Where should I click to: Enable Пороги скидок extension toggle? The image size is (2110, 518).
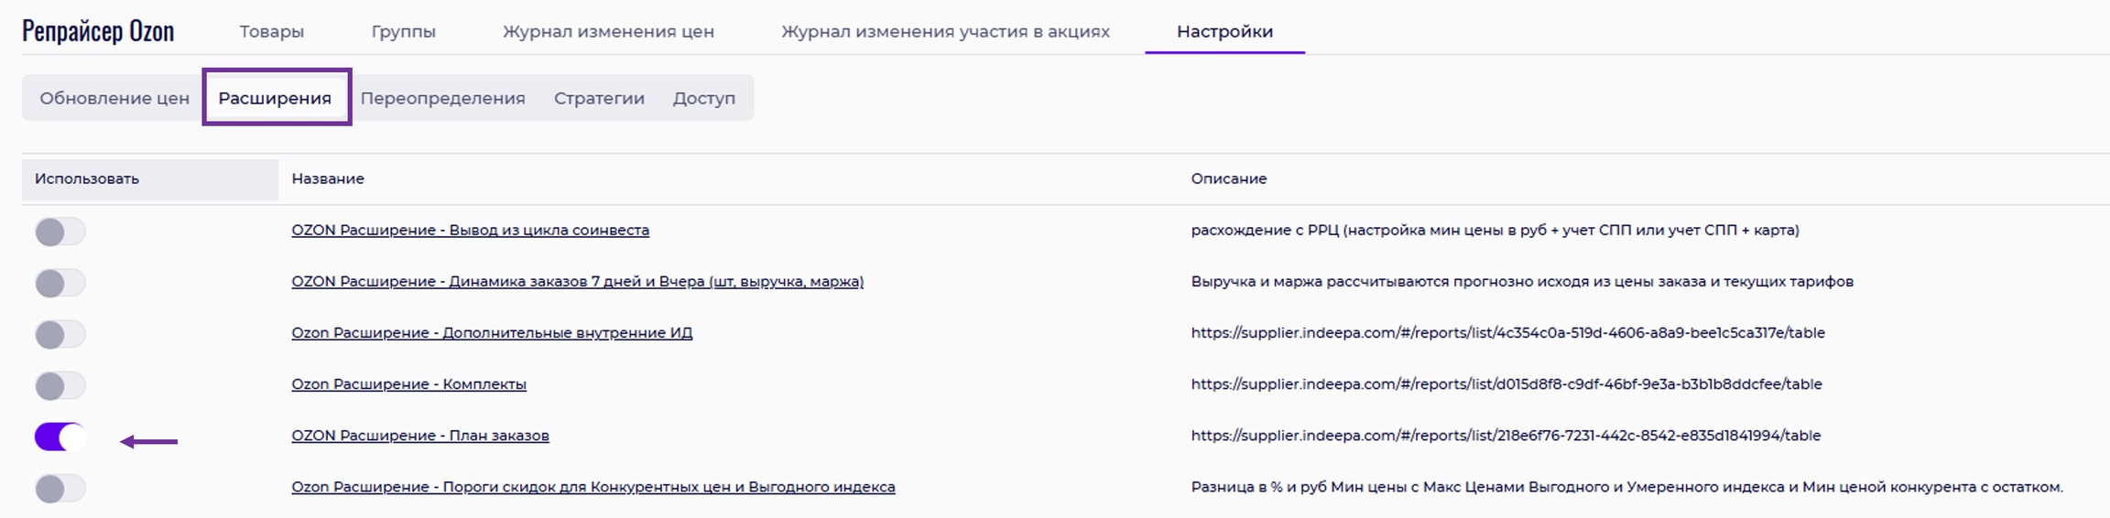pyautogui.click(x=60, y=489)
